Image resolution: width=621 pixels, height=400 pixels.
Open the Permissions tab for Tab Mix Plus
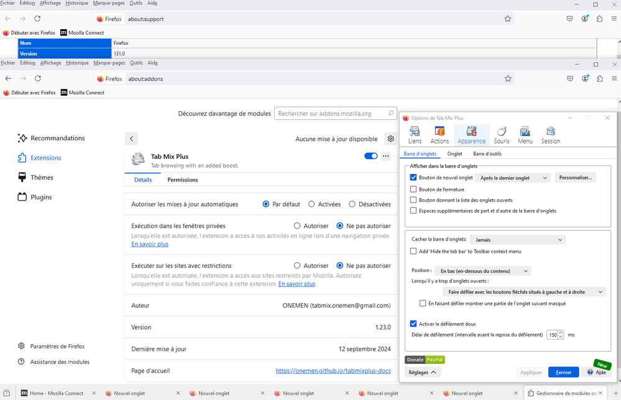183,180
